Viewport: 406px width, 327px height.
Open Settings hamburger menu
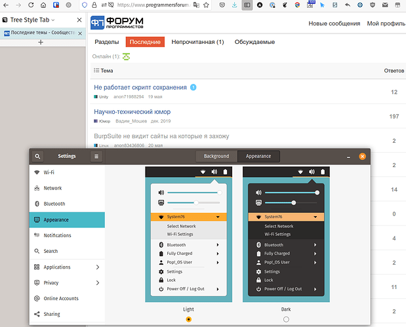(x=96, y=156)
